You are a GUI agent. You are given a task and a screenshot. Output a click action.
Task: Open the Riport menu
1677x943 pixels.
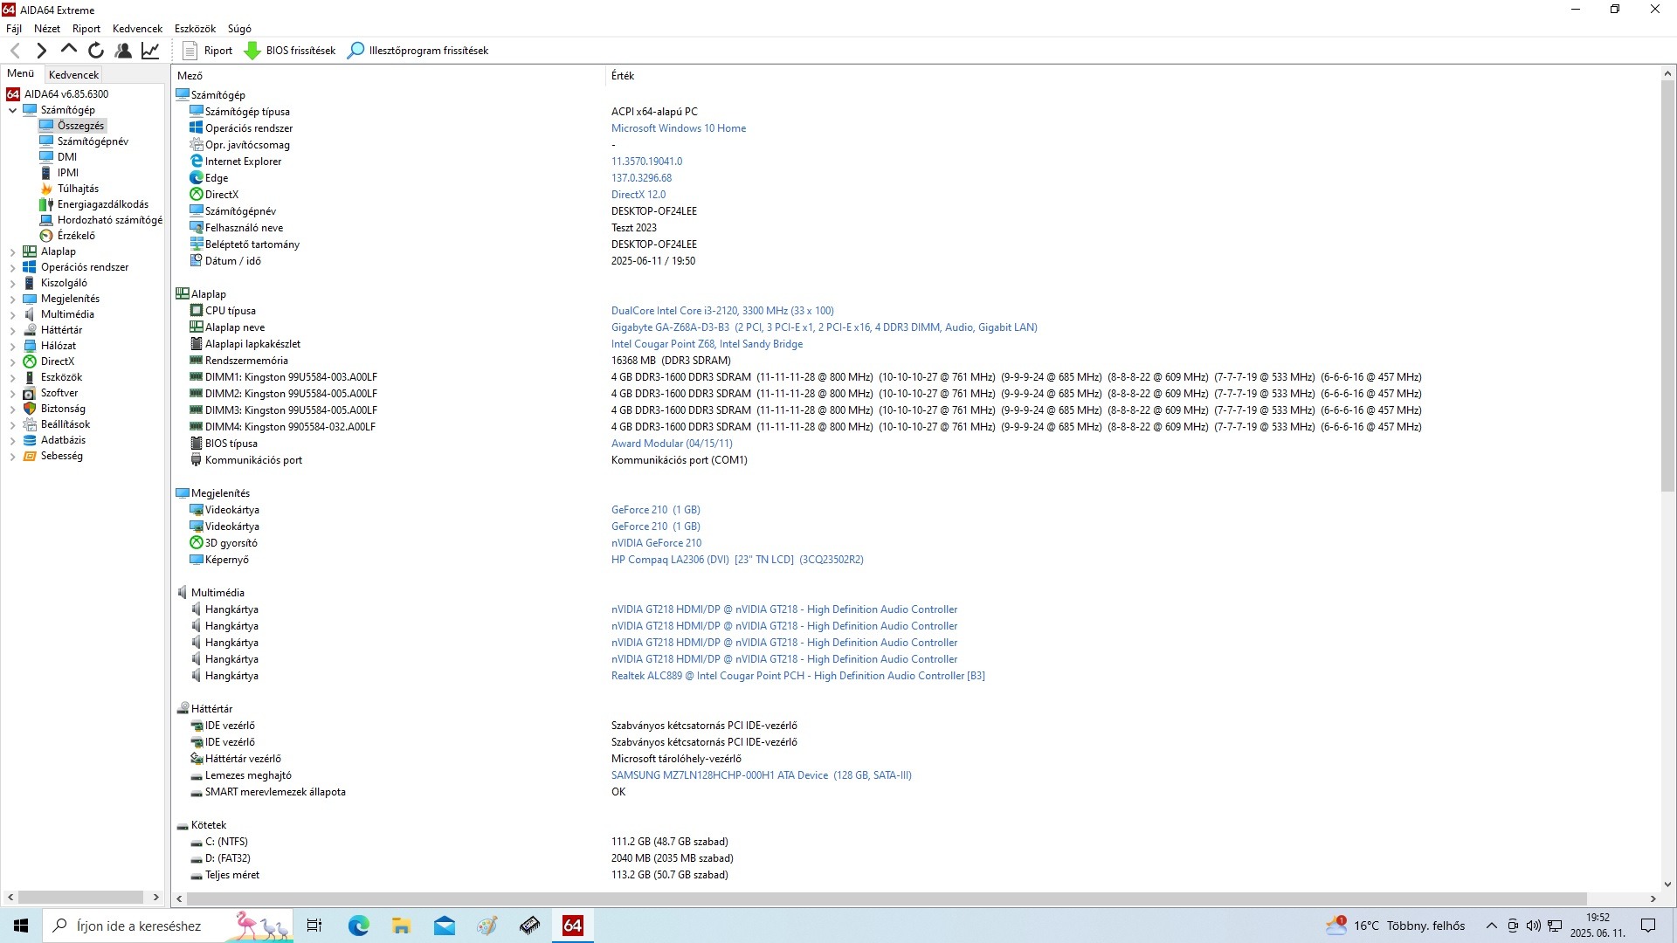pyautogui.click(x=86, y=29)
